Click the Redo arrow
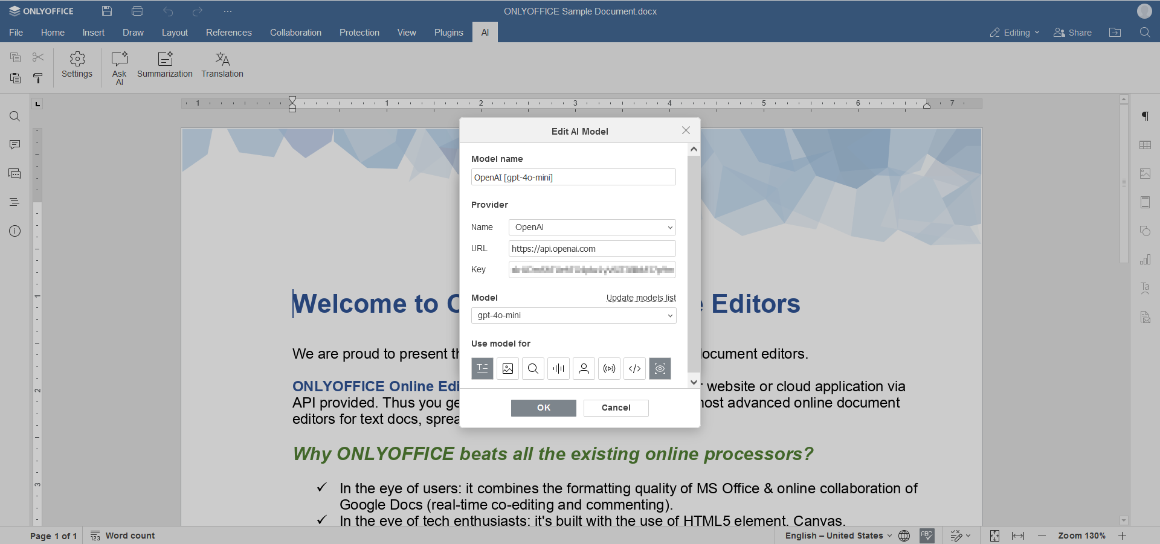The image size is (1160, 544). [x=197, y=11]
